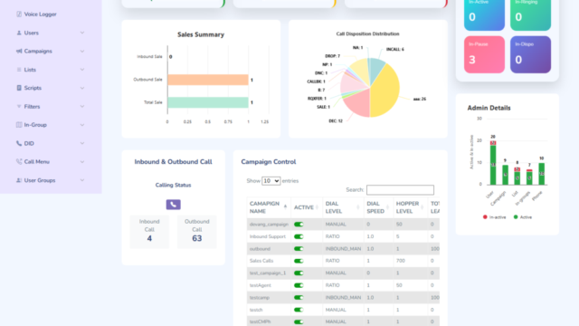The image size is (579, 326).
Task: Click the DEC: 12 pie label
Action: 336,120
